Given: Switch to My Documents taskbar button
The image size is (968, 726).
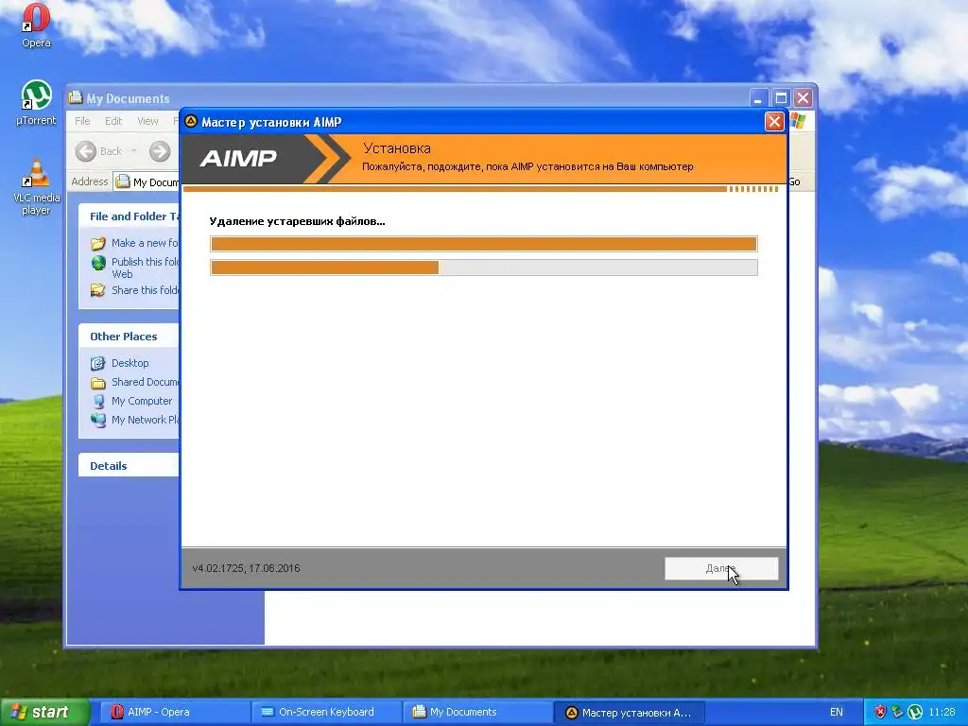Looking at the screenshot, I should [x=477, y=712].
